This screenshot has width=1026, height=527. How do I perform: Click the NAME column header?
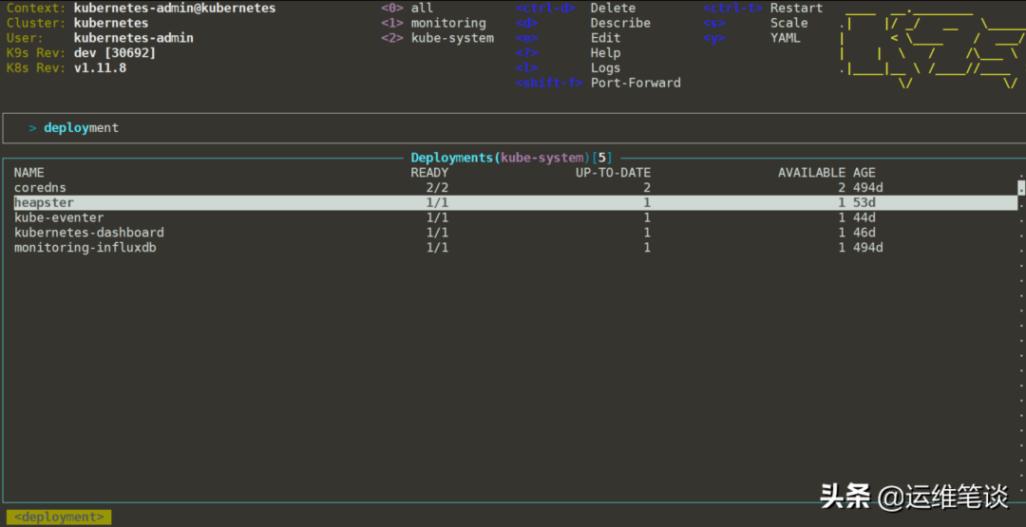[28, 173]
